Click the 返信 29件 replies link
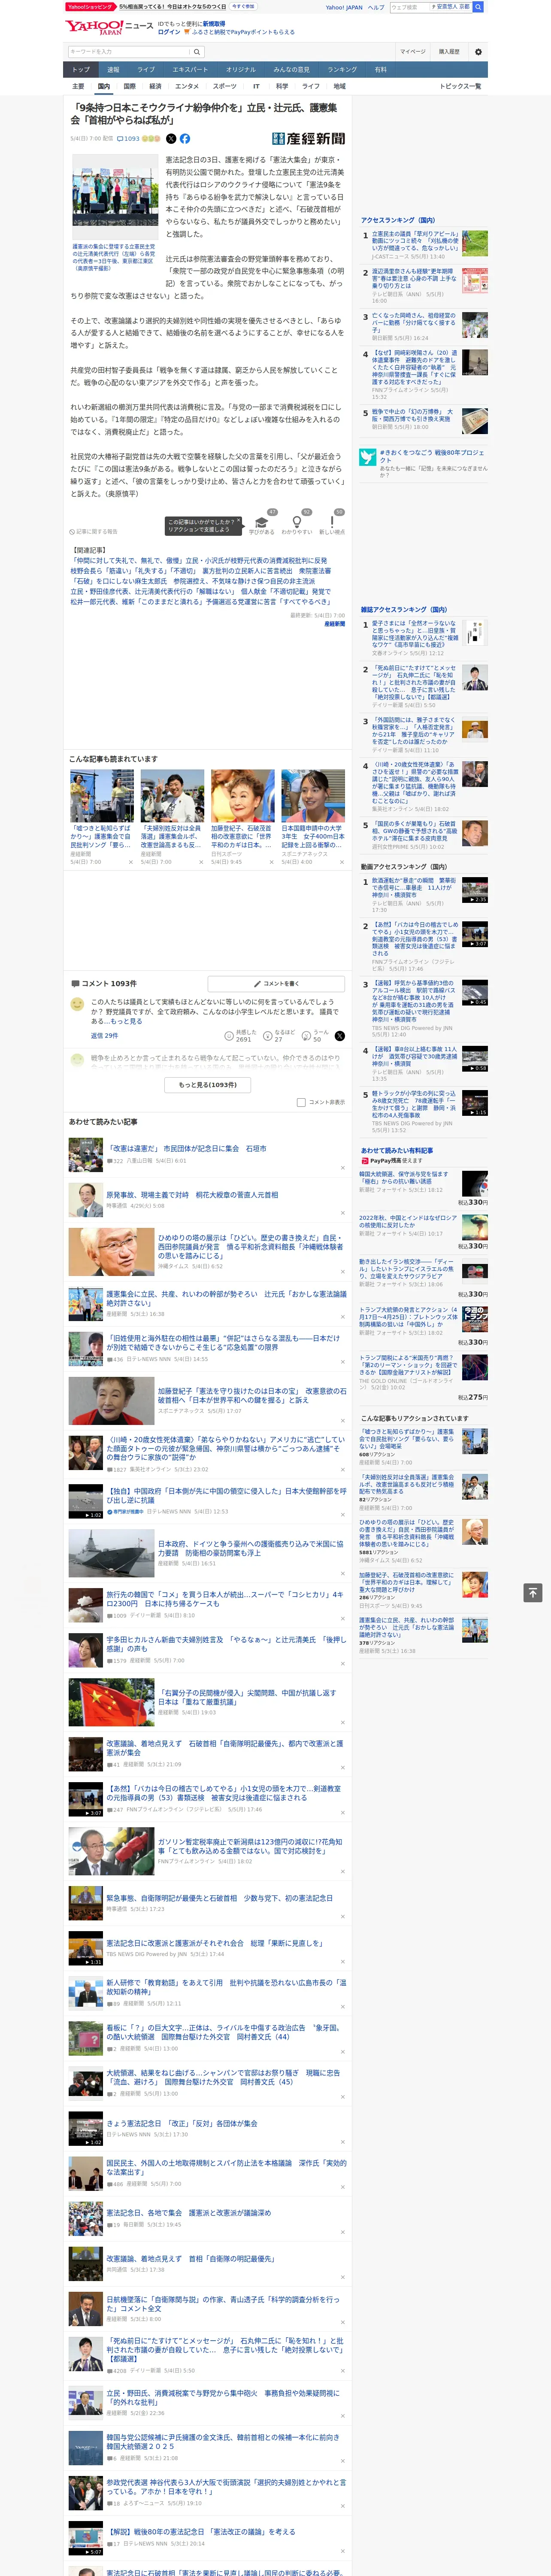551x2576 pixels. coord(104,1036)
